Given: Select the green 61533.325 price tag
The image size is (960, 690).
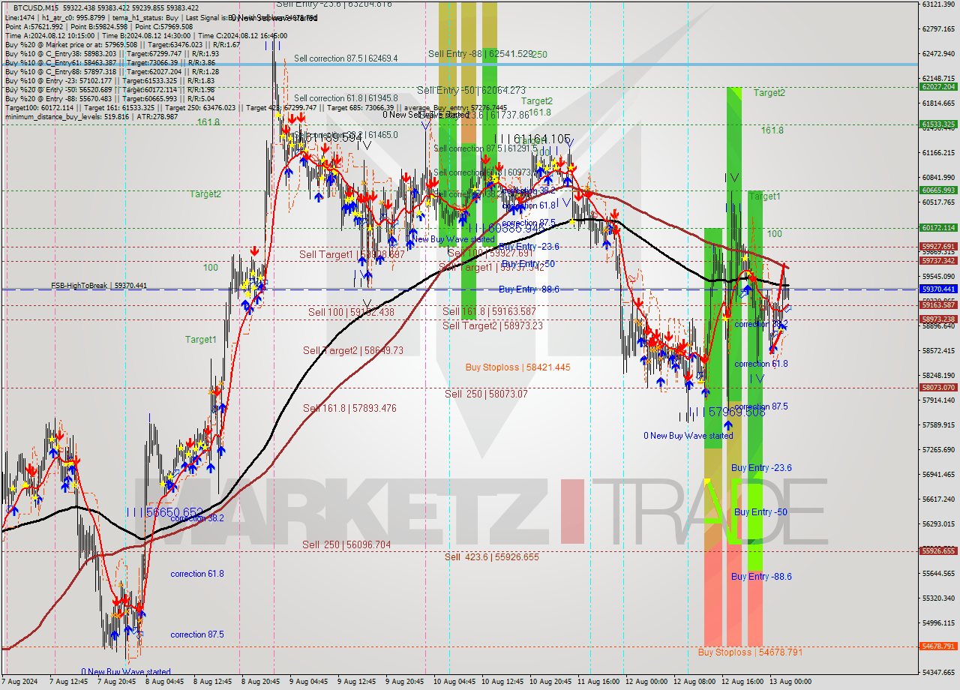Looking at the screenshot, I should click(938, 124).
